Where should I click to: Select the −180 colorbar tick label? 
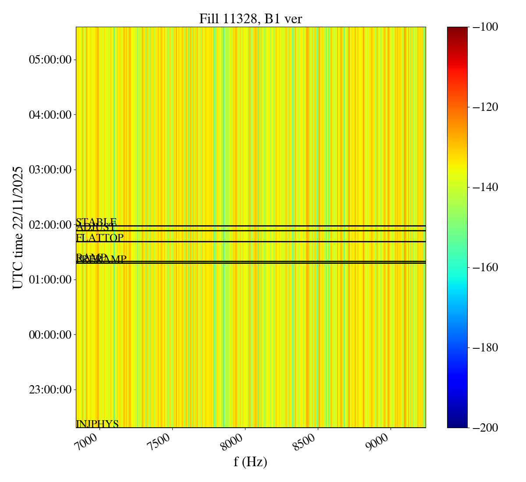[485, 348]
